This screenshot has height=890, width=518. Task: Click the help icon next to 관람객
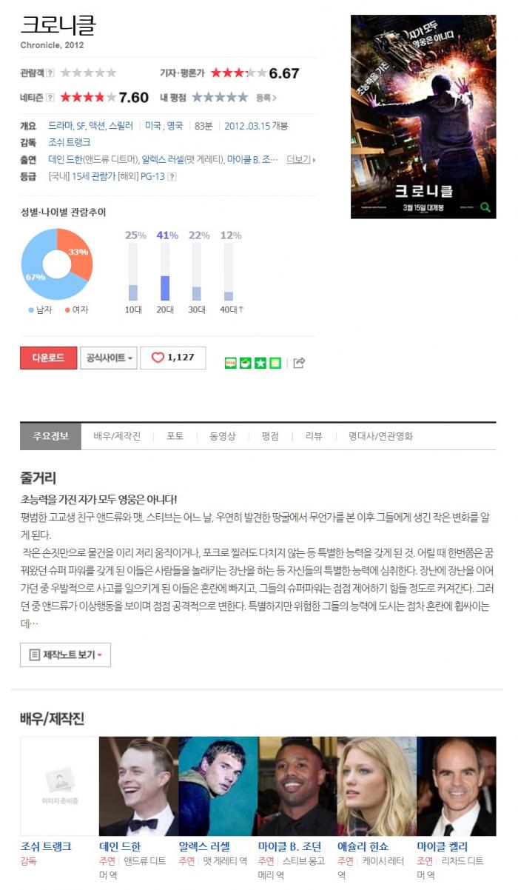[x=50, y=73]
